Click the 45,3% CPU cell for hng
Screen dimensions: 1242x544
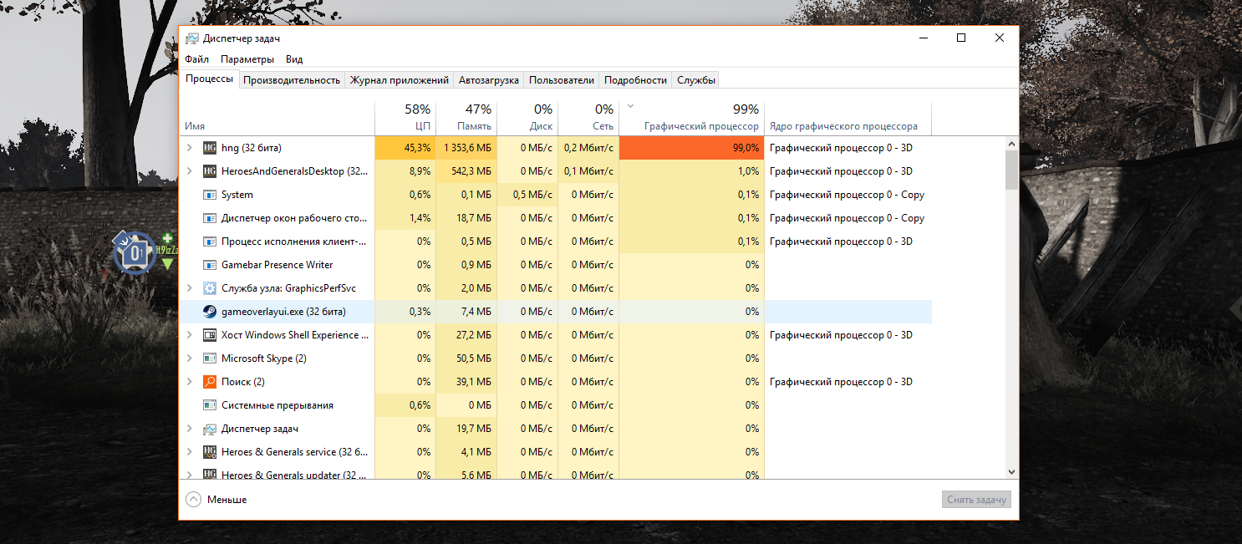coord(405,148)
